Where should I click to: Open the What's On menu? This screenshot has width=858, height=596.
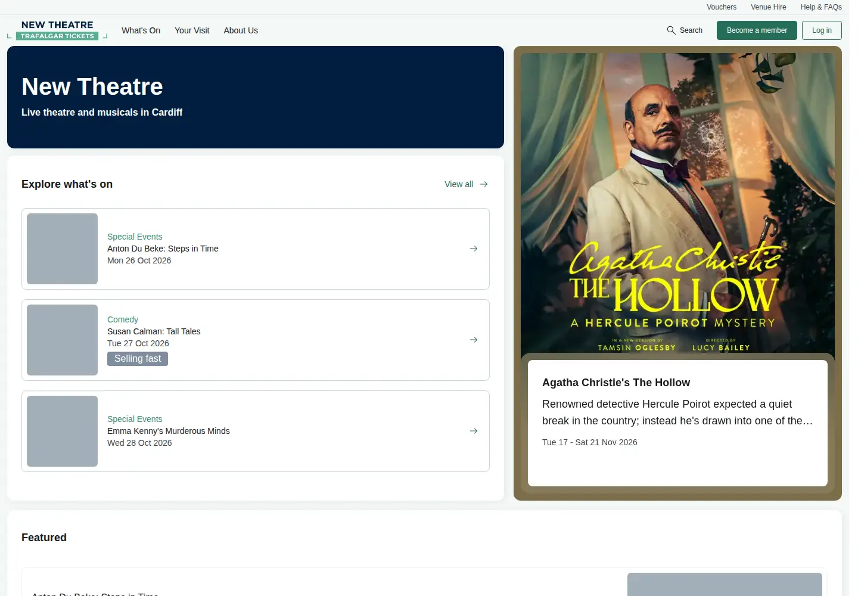141,30
